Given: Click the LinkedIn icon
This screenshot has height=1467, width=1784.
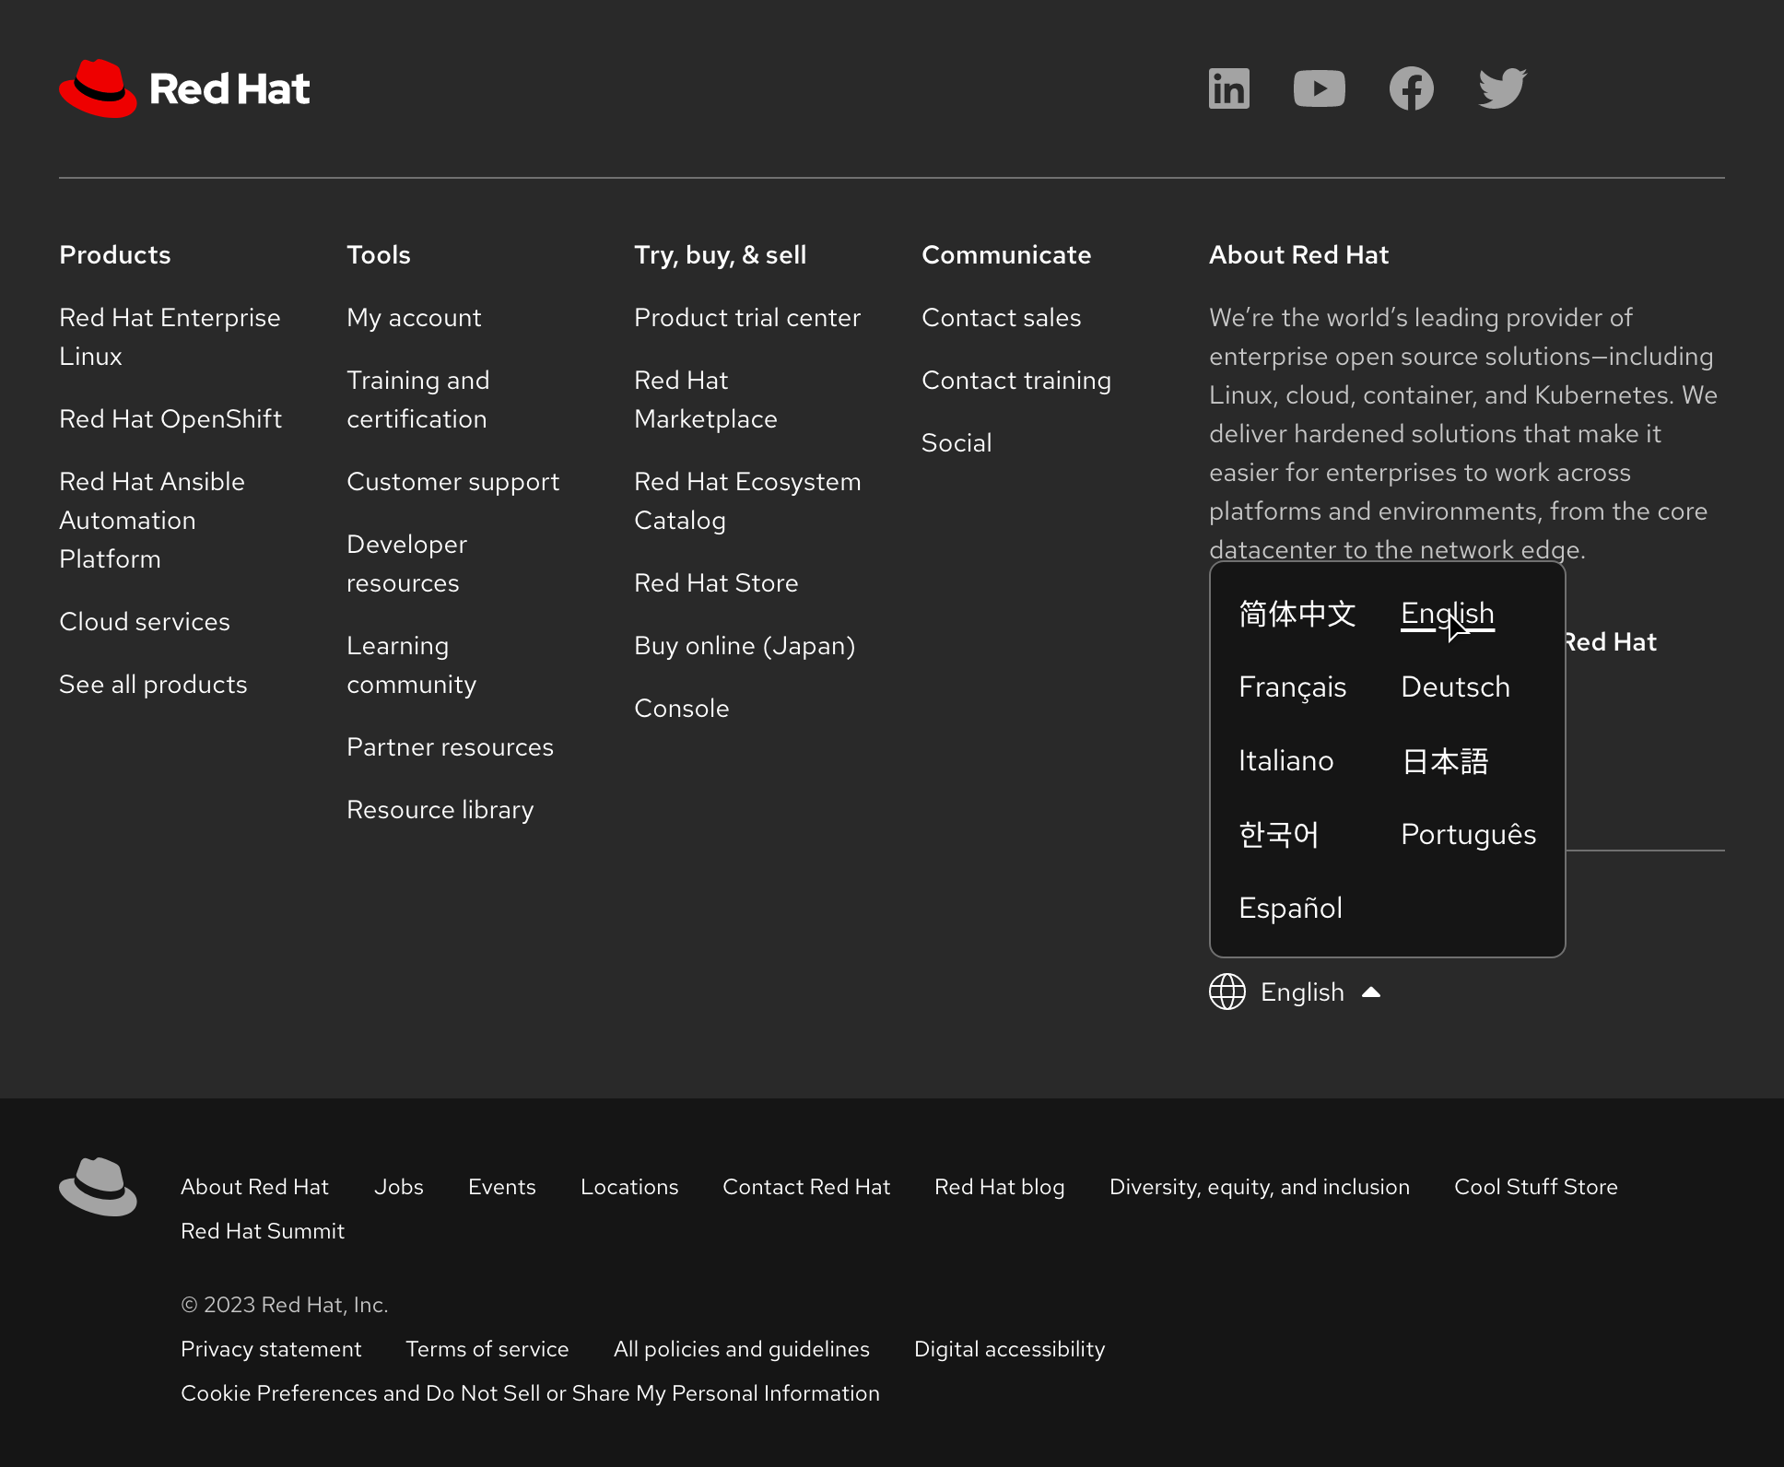Looking at the screenshot, I should click(x=1228, y=88).
